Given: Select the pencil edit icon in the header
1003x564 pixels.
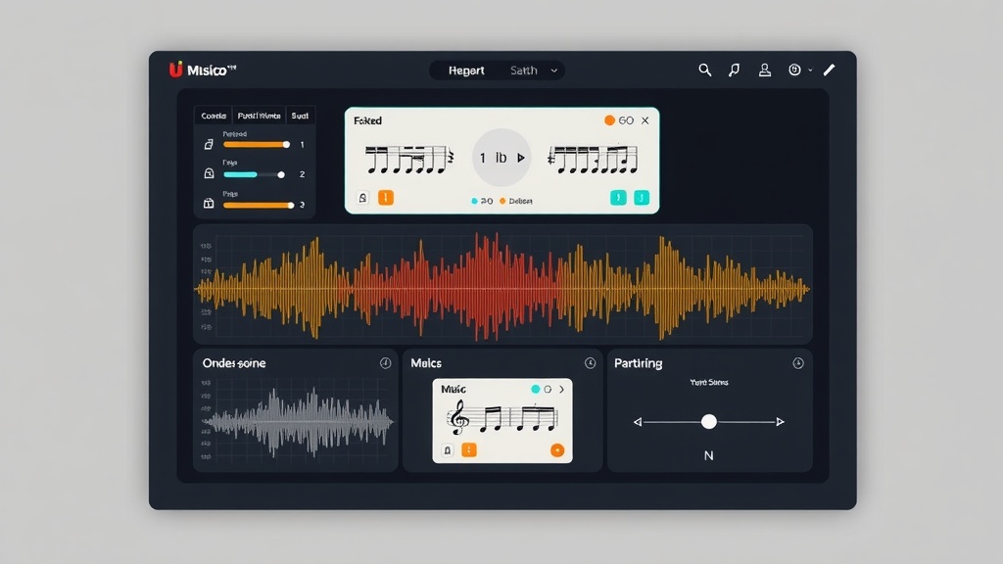Looking at the screenshot, I should click(x=830, y=70).
